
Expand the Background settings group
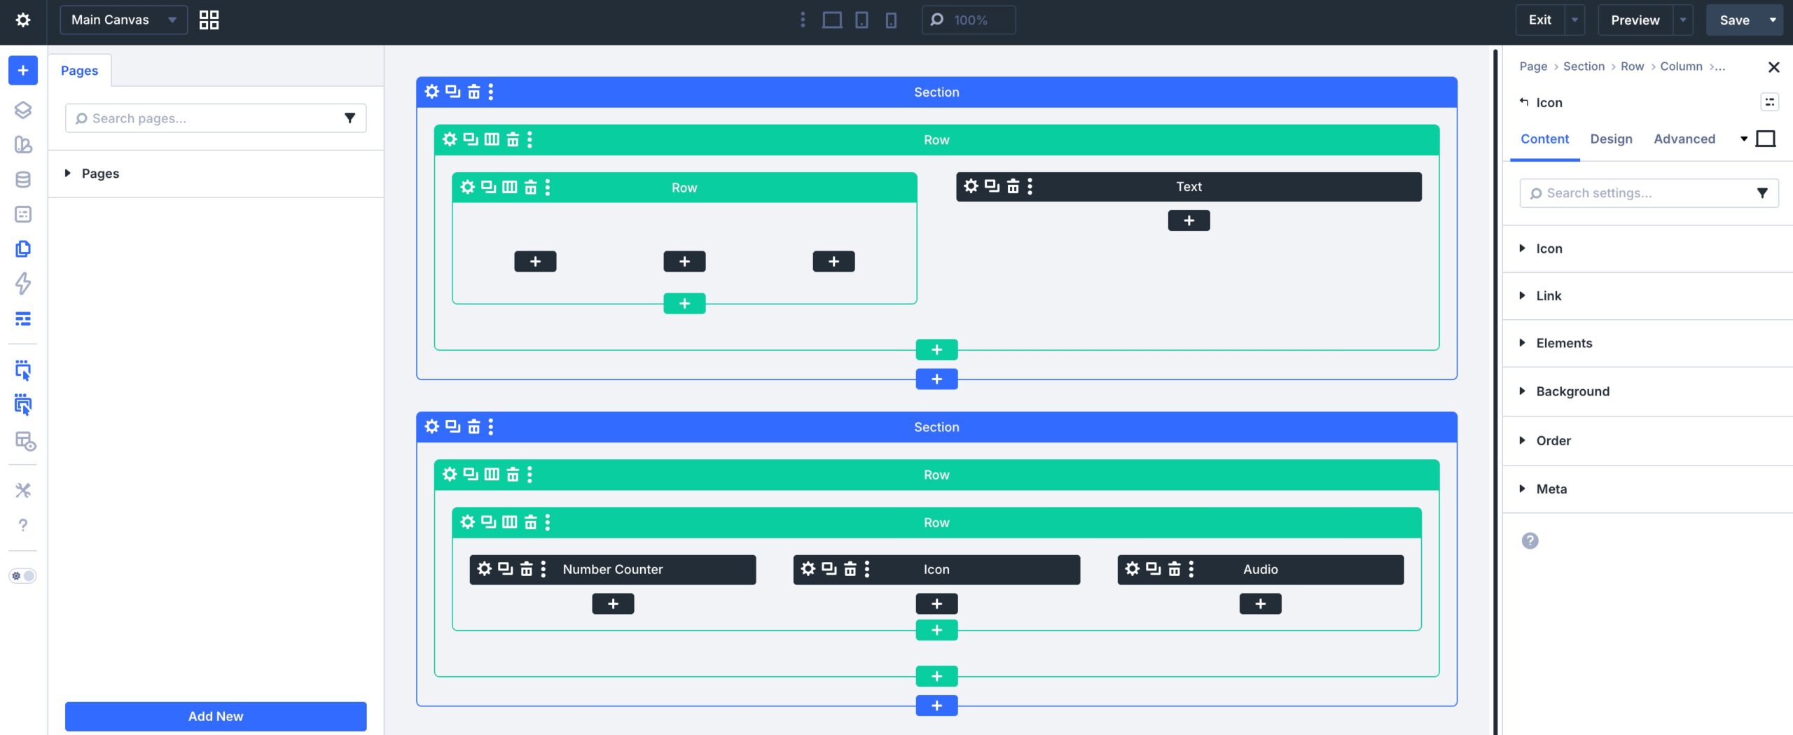coord(1572,391)
